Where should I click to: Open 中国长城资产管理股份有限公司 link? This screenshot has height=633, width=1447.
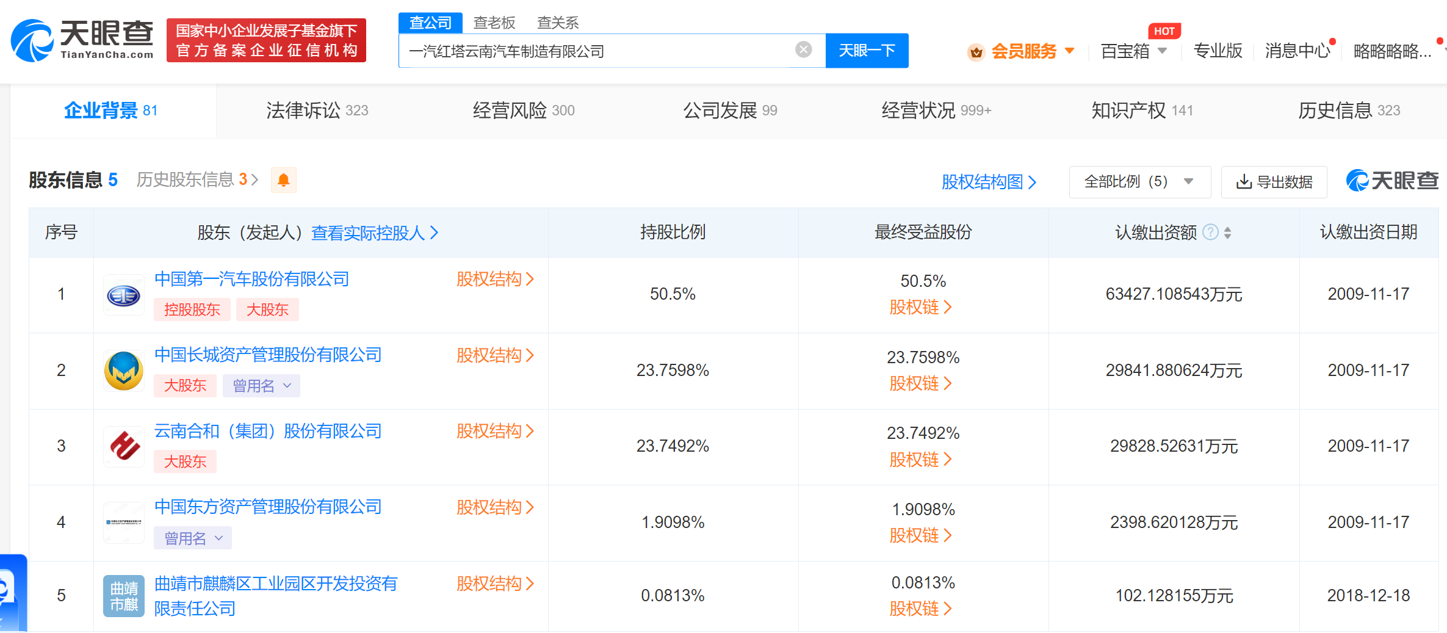268,355
